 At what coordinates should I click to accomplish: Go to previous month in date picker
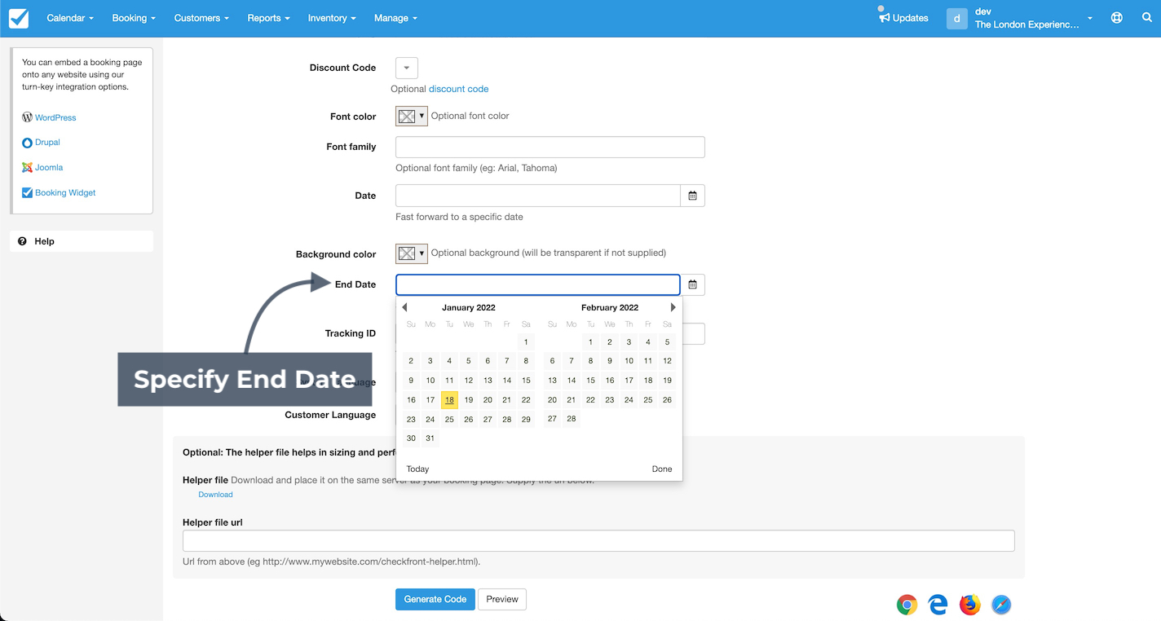click(404, 307)
